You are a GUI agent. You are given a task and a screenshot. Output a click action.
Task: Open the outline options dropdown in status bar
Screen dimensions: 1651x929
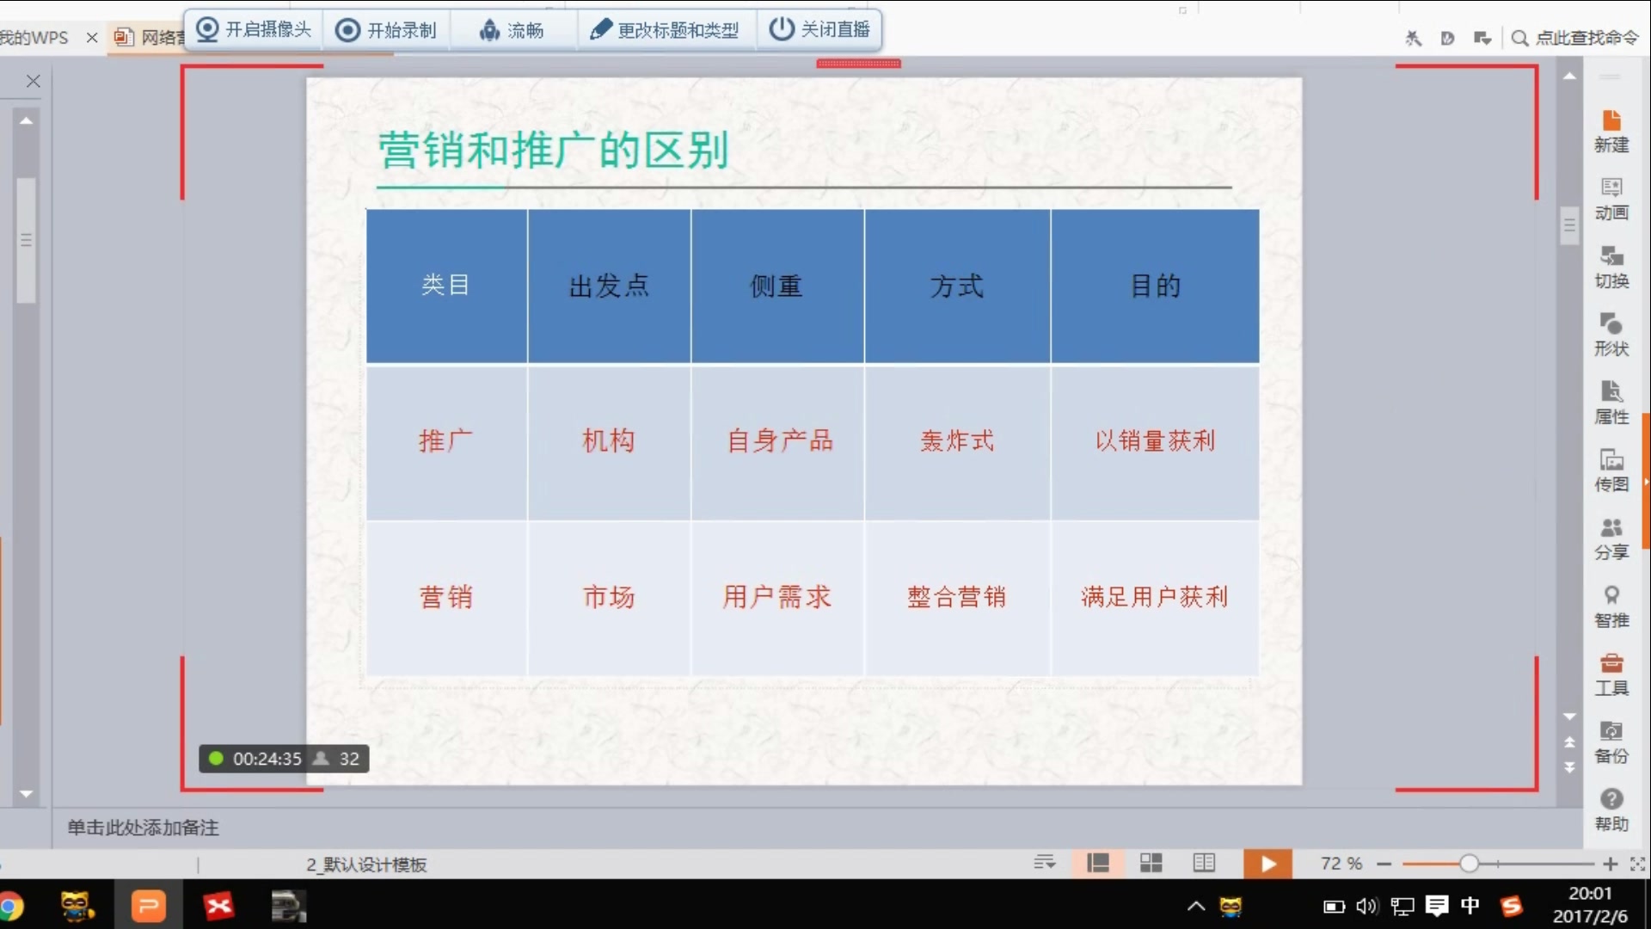[1045, 864]
